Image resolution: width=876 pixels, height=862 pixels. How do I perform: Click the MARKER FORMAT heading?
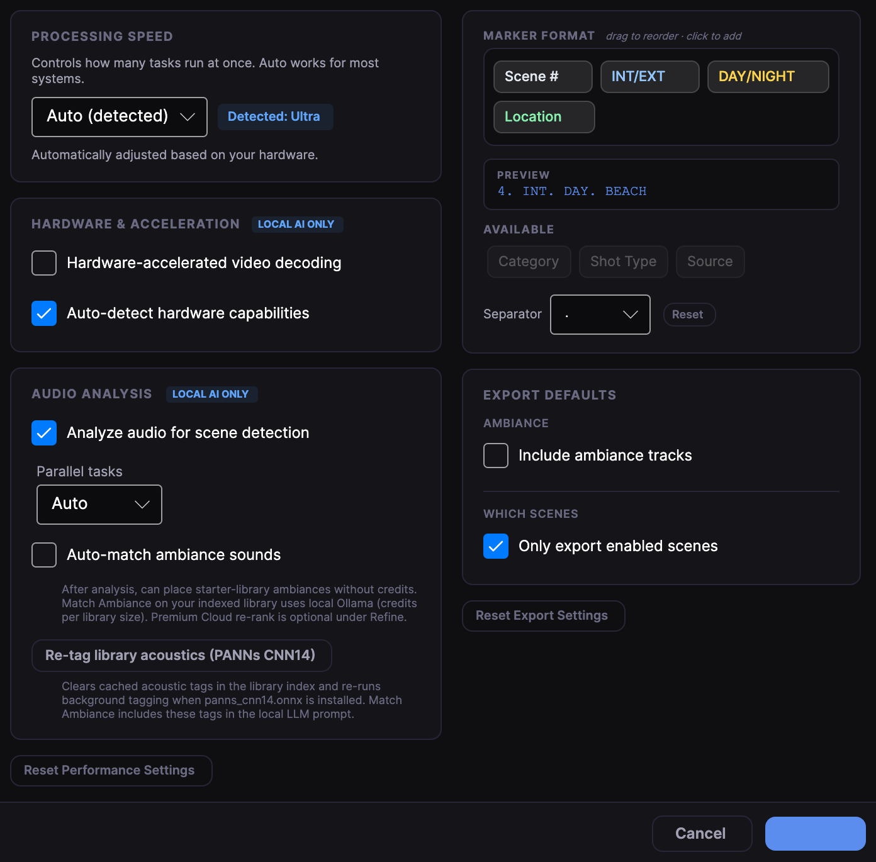tap(539, 36)
